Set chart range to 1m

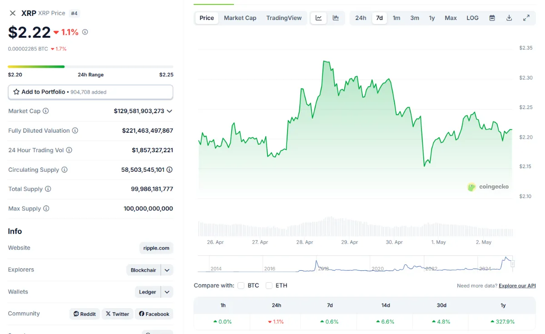396,18
